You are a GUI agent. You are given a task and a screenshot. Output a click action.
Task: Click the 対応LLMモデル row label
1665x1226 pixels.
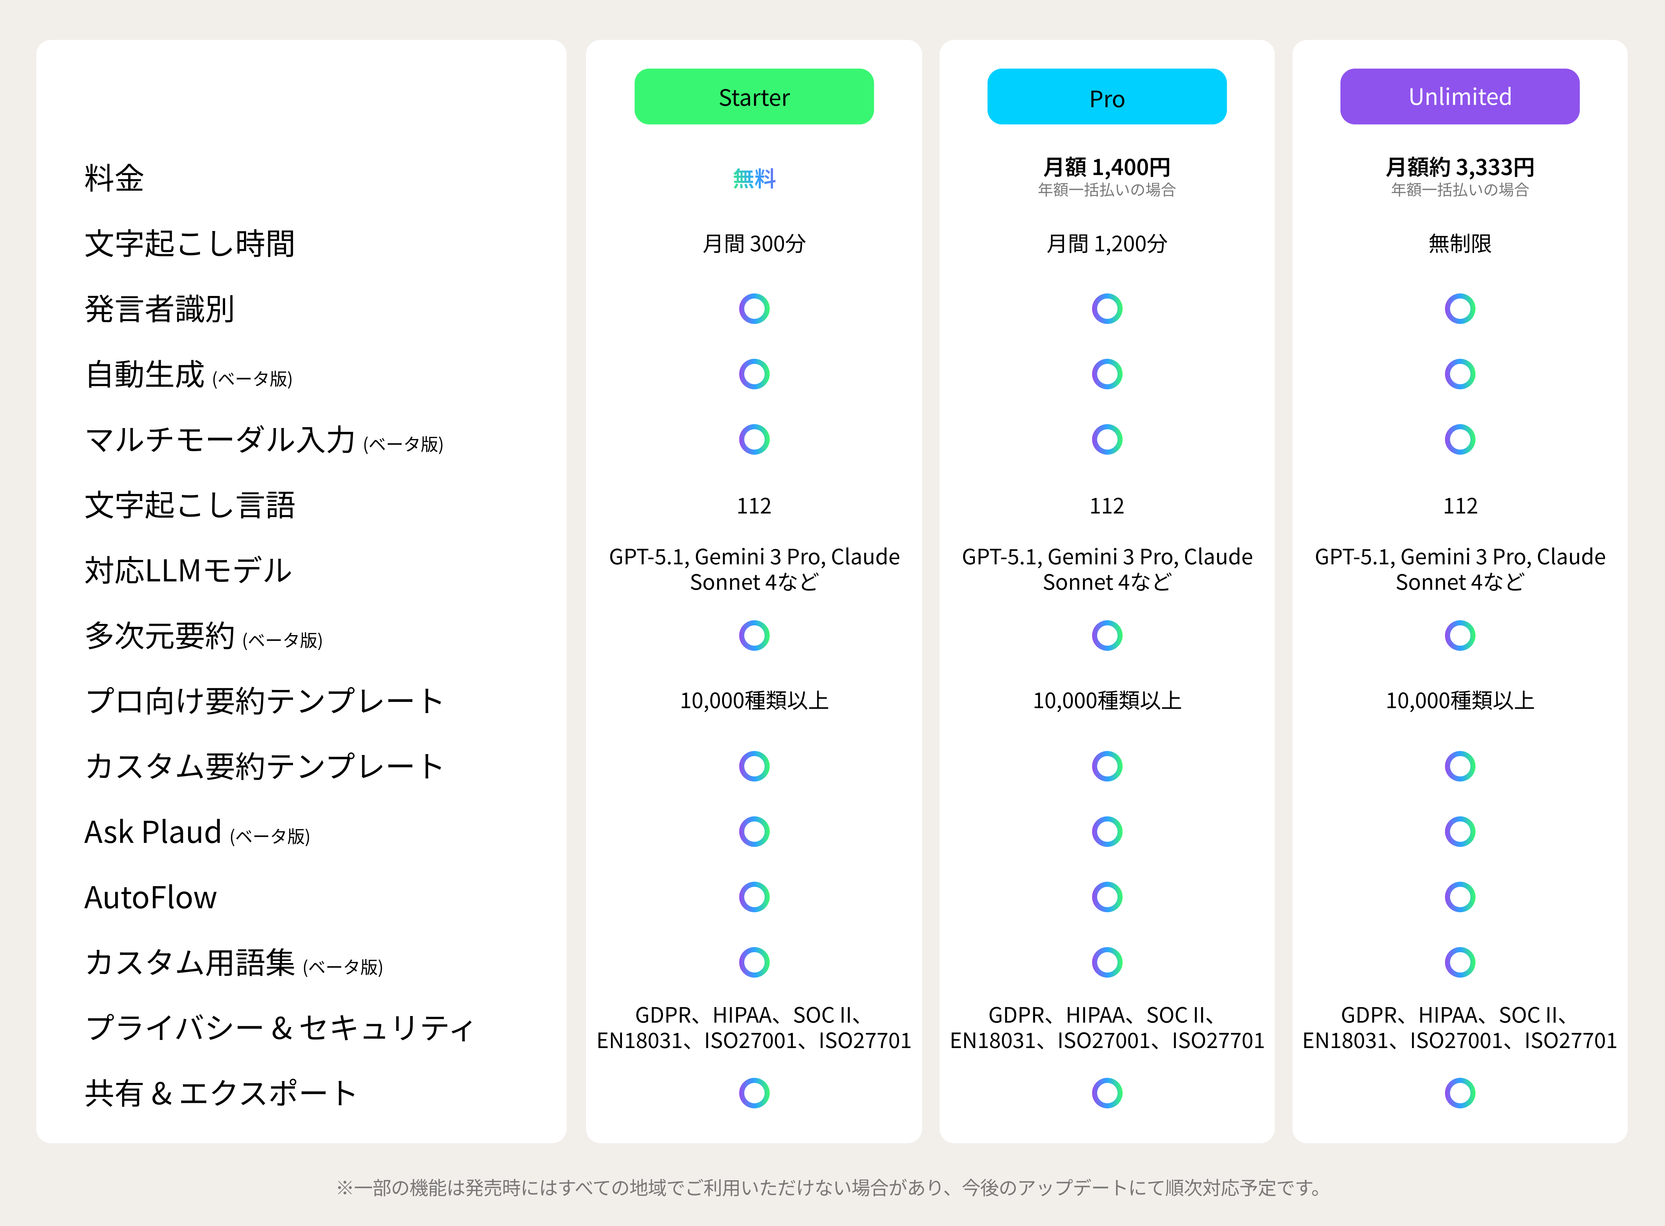coord(188,570)
